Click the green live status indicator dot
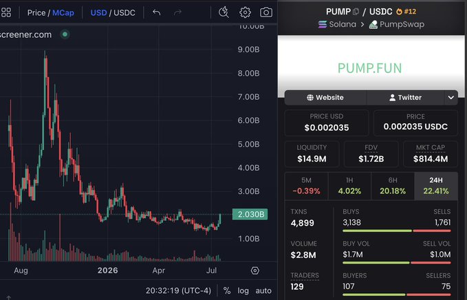Viewport: 467px width, 300px height. [65, 34]
